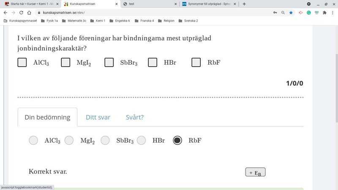The height and width of the screenshot is (190, 338).
Task: Reload the current page
Action: 21,13
